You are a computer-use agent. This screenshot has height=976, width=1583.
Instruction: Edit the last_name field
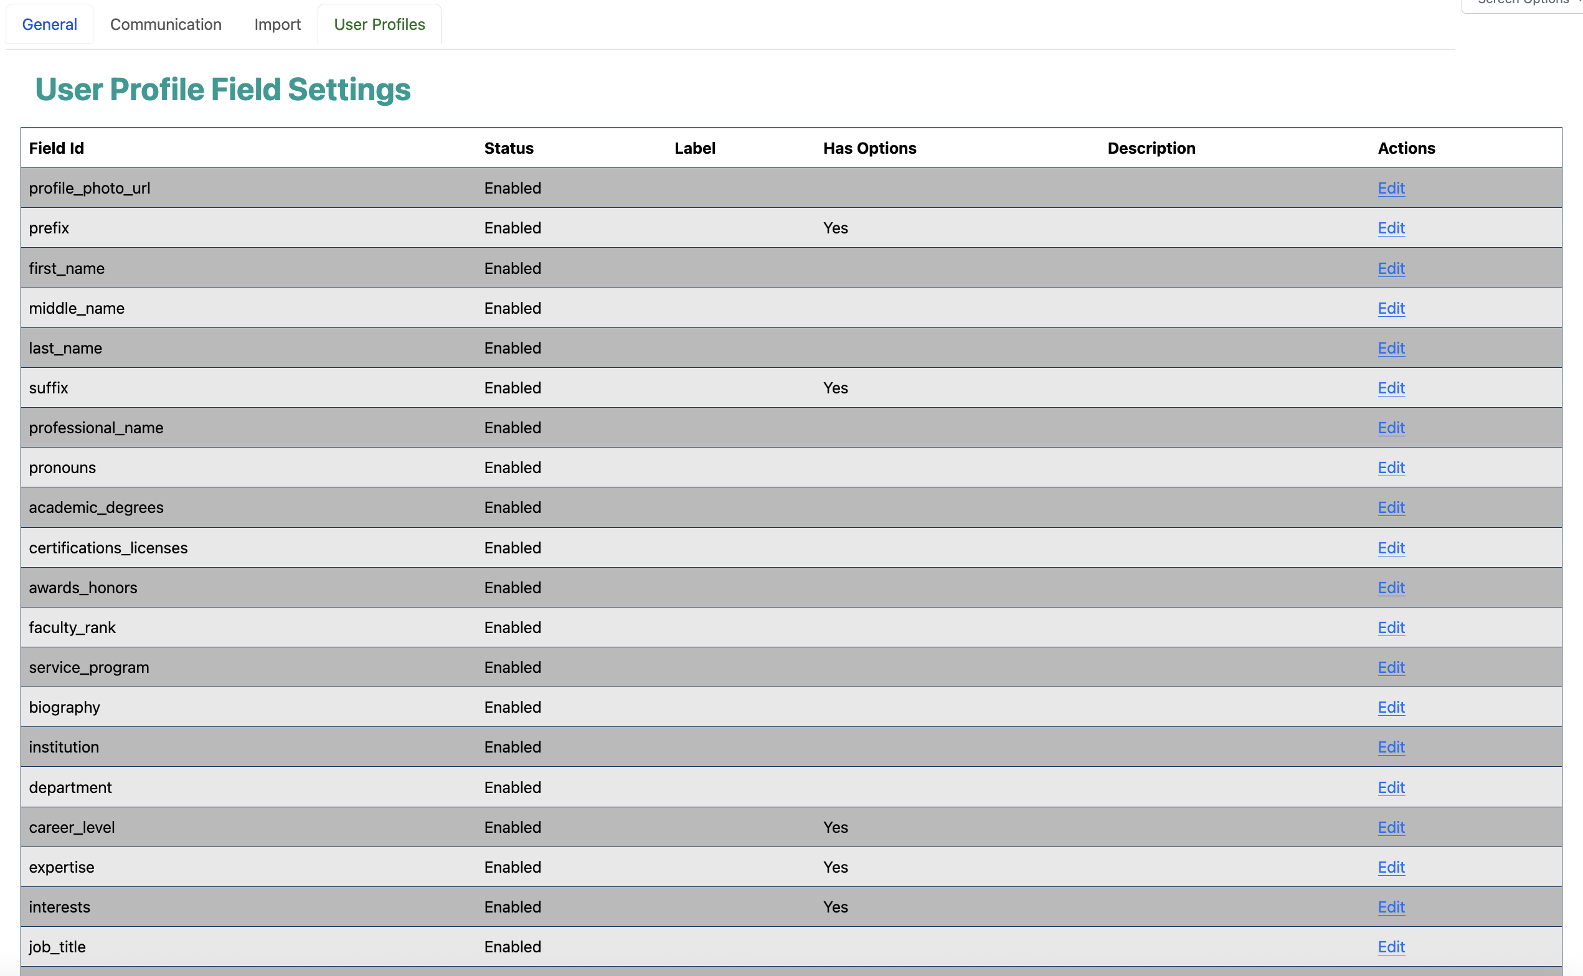pos(1391,348)
